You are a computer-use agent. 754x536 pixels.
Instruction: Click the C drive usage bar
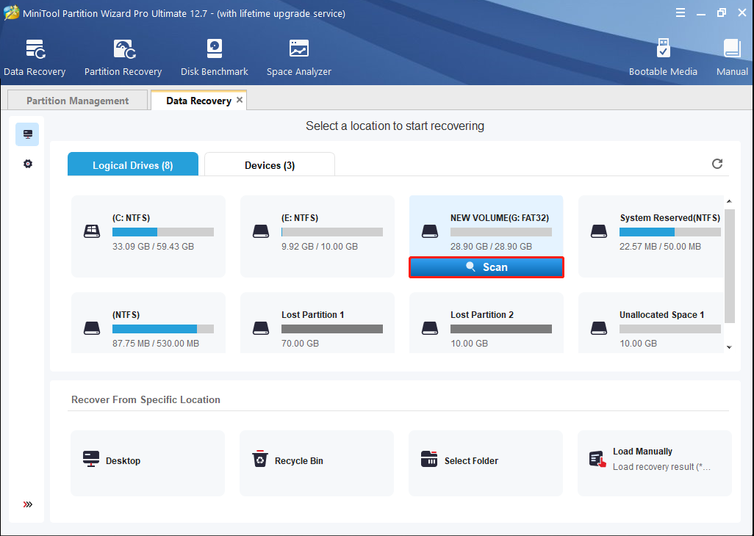pos(163,233)
